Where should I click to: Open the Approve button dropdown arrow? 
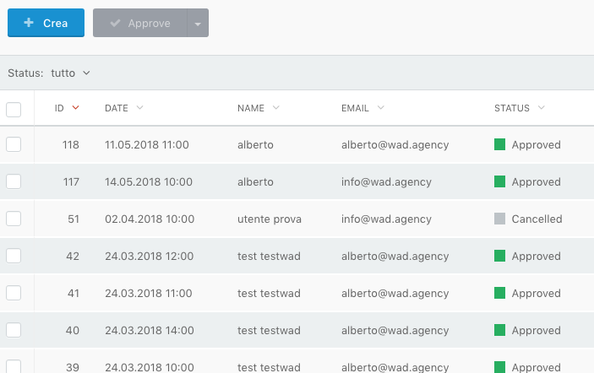tap(198, 24)
